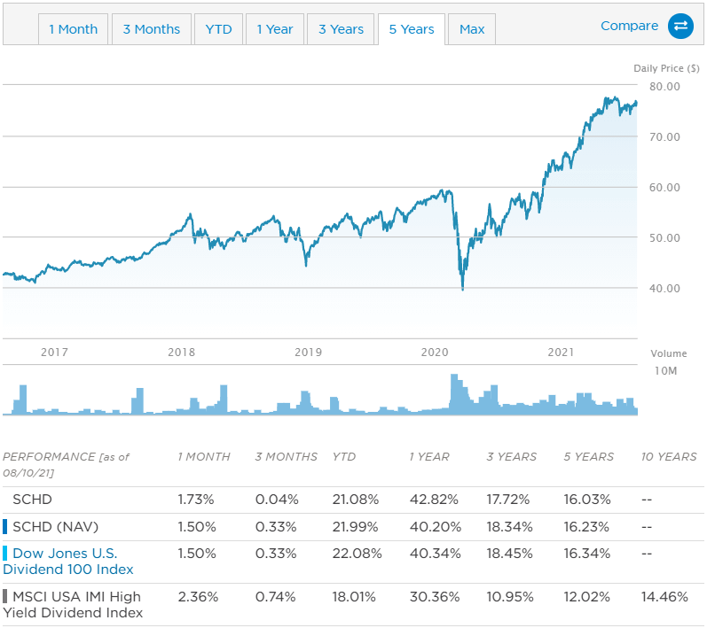Click the Compare link text

(x=630, y=26)
